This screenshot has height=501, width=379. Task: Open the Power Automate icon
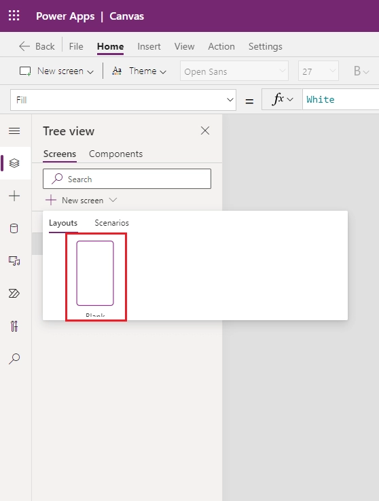coord(14,293)
